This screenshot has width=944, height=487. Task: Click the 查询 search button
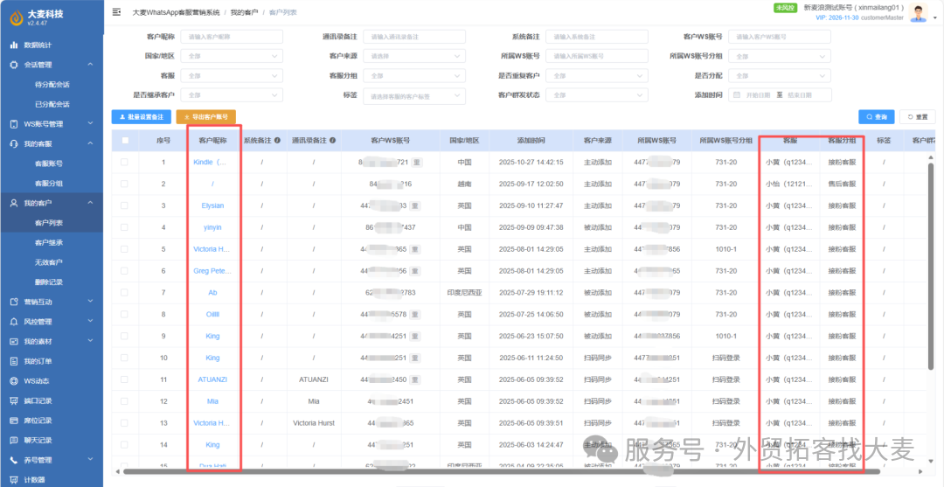click(x=877, y=117)
